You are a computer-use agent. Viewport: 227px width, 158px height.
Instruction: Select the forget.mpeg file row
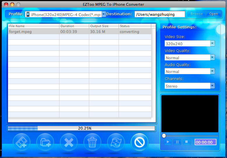tap(80, 32)
